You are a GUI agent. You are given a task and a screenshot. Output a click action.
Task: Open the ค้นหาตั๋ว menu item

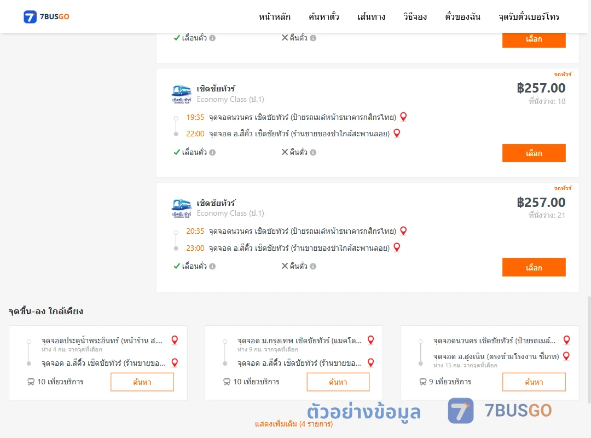coord(324,16)
